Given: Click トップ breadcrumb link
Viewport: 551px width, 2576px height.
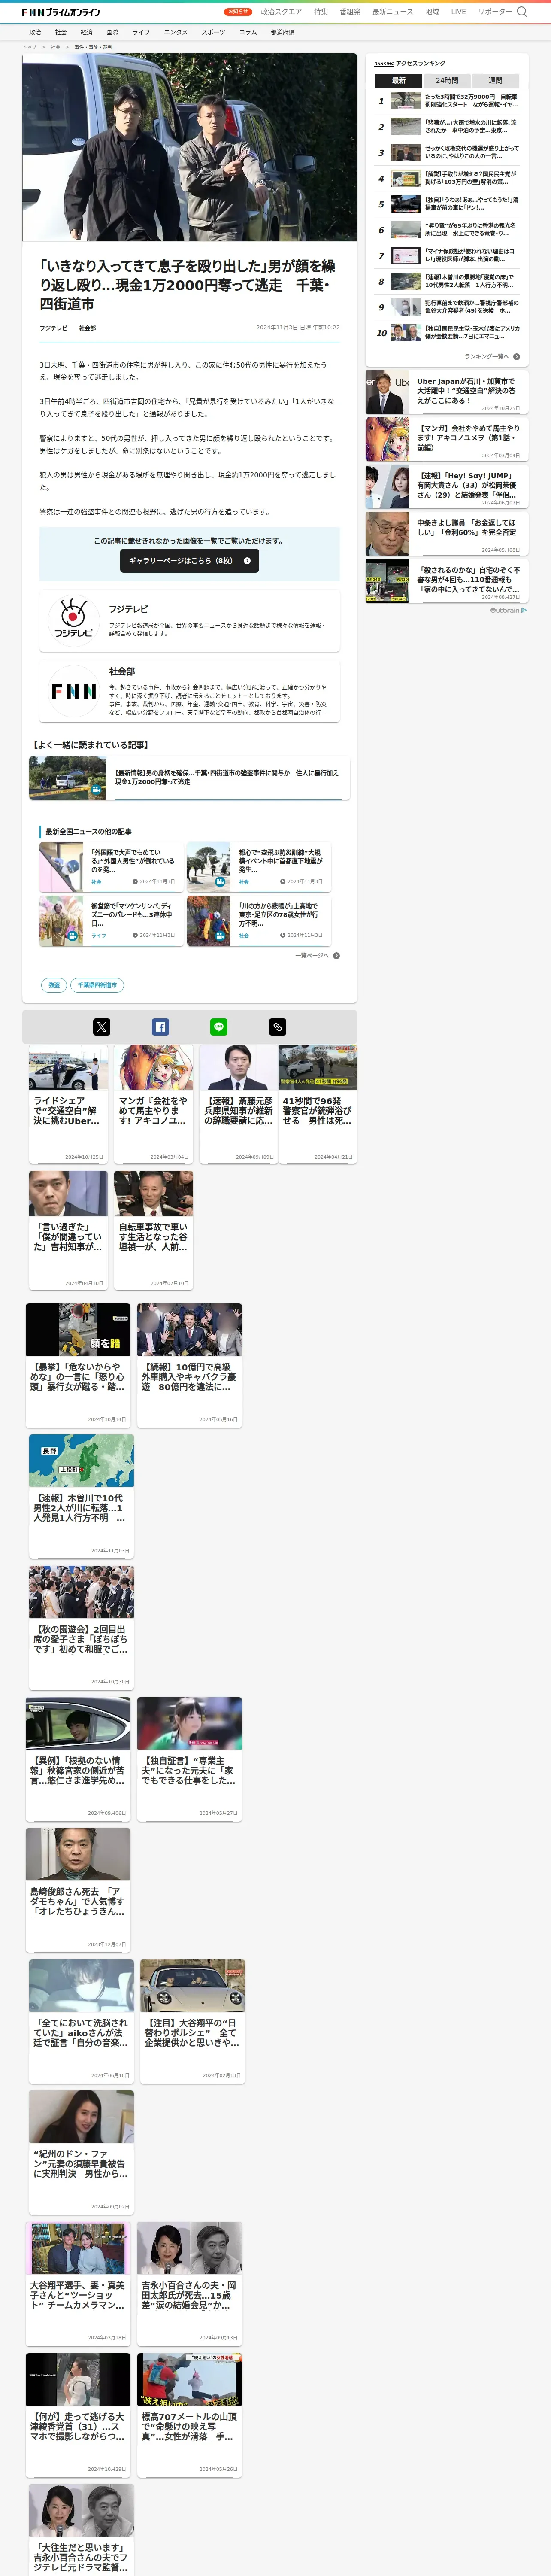Looking at the screenshot, I should (30, 47).
